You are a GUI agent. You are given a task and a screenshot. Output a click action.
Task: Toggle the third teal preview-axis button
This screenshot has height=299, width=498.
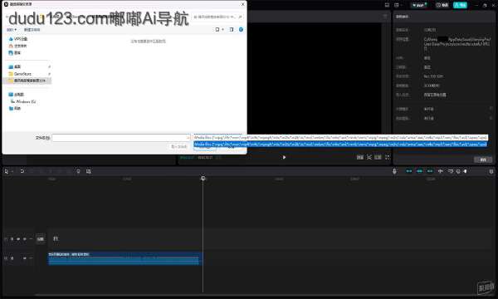(x=430, y=171)
